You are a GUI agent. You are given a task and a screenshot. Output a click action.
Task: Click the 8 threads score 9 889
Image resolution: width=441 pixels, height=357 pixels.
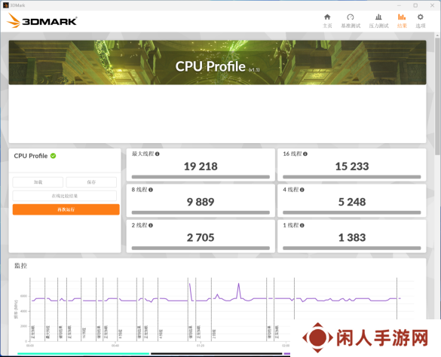coord(201,202)
